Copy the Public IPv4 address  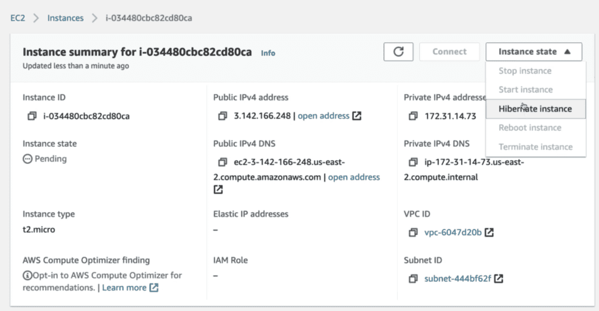[x=222, y=116]
